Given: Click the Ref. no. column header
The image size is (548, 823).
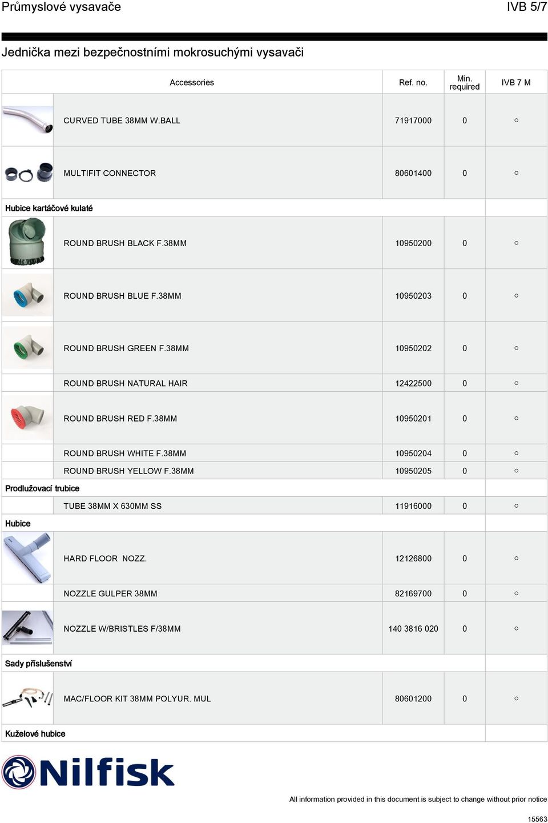Looking at the screenshot, I should [x=413, y=82].
